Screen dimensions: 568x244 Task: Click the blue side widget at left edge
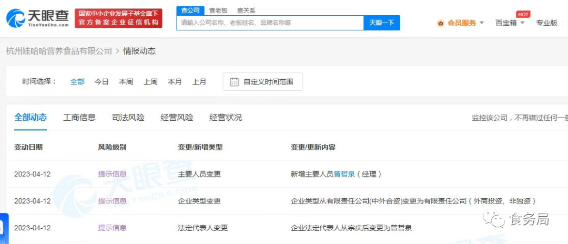click(3, 228)
